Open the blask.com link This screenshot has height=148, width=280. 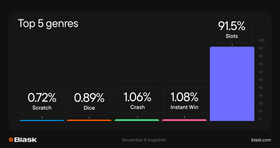(261, 140)
